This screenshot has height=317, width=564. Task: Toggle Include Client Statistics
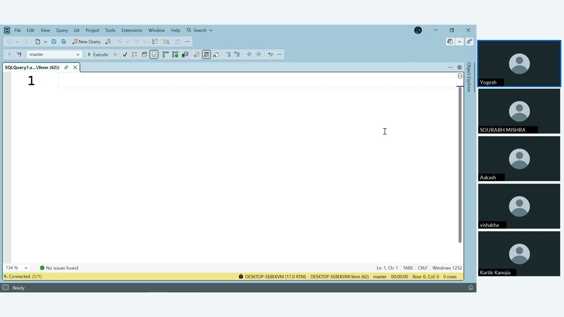(185, 54)
